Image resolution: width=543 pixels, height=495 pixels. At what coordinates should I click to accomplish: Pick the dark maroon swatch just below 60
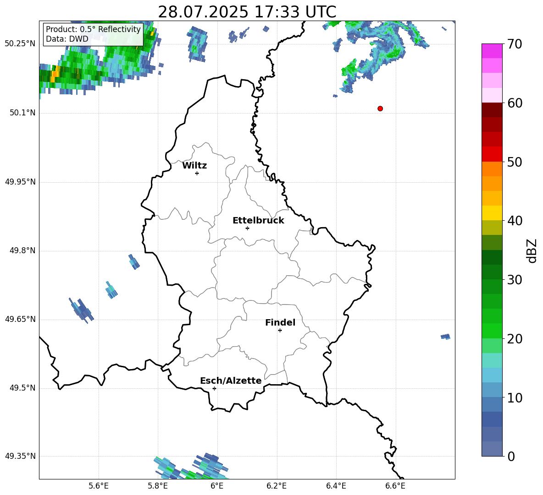click(x=492, y=110)
